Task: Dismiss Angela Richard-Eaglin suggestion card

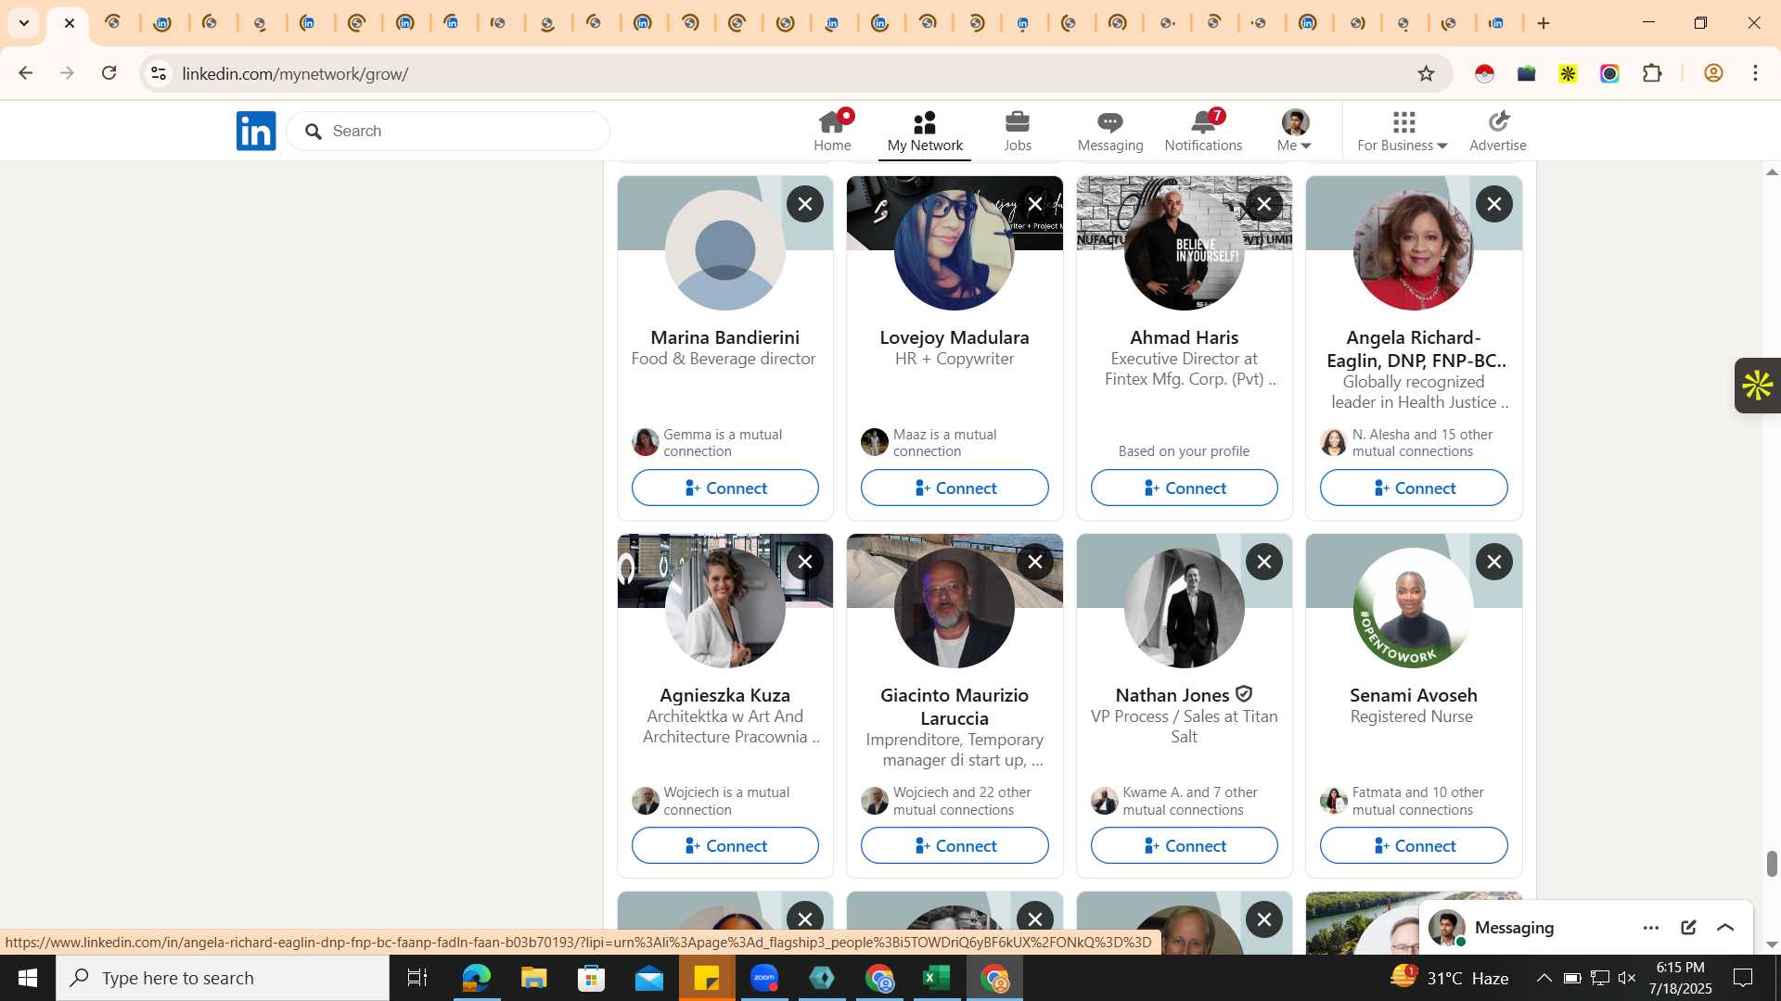Action: click(x=1494, y=204)
